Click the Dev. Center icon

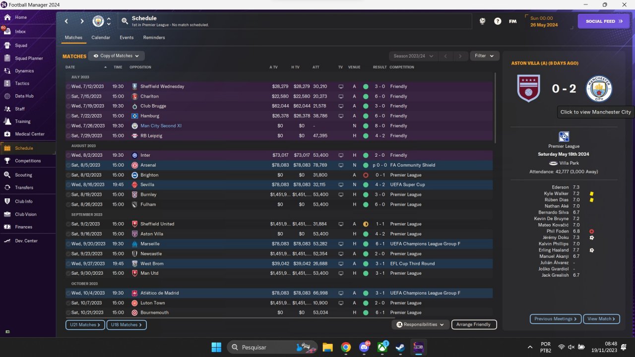pos(7,240)
